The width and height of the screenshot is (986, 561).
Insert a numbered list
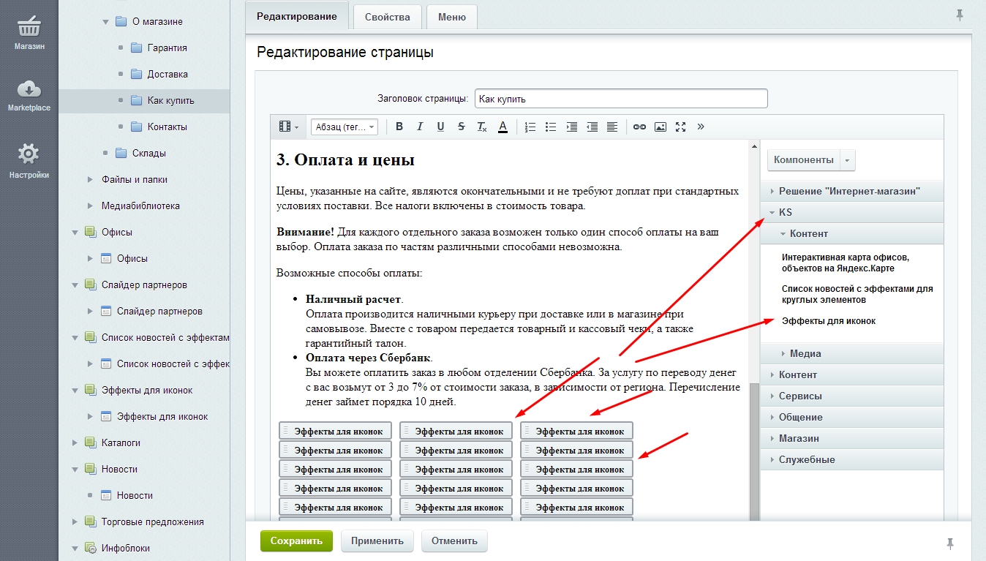click(x=530, y=127)
